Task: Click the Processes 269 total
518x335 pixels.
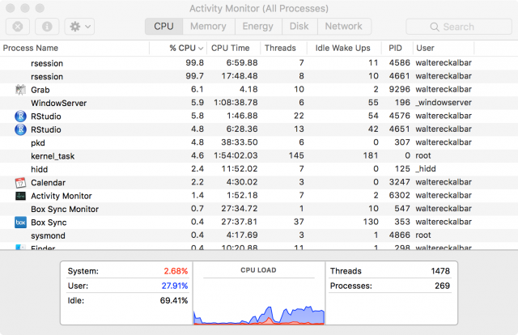Action: tap(443, 286)
